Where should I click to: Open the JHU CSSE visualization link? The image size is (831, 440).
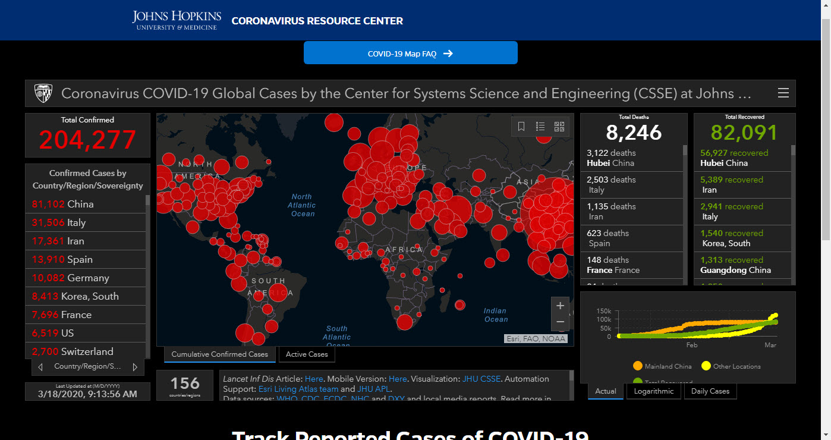click(481, 379)
